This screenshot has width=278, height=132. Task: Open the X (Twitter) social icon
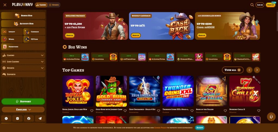point(7,119)
